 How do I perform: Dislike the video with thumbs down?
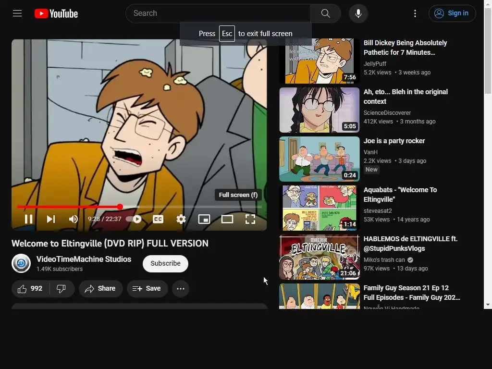click(x=61, y=288)
